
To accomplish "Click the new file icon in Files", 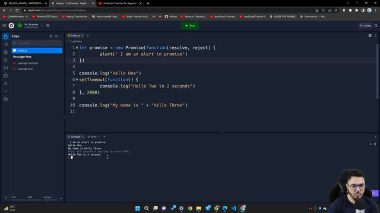I will (x=51, y=36).
